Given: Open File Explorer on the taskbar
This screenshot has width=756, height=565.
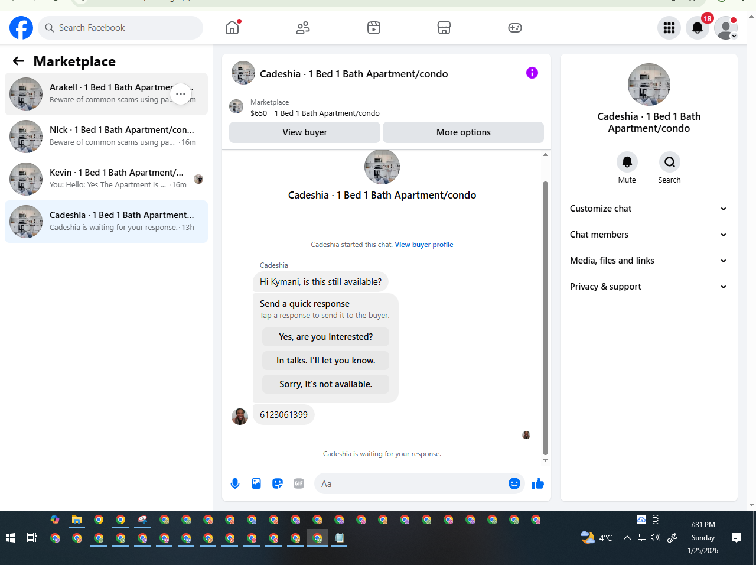Looking at the screenshot, I should (77, 520).
